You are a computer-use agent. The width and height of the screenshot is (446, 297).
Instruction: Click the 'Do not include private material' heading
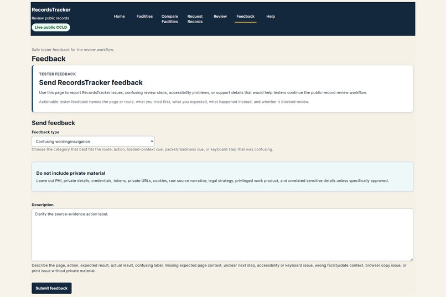pyautogui.click(x=70, y=173)
